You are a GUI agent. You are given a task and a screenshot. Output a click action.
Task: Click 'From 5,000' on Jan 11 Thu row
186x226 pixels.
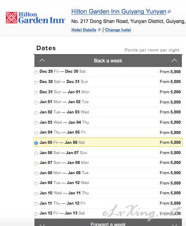click(170, 203)
